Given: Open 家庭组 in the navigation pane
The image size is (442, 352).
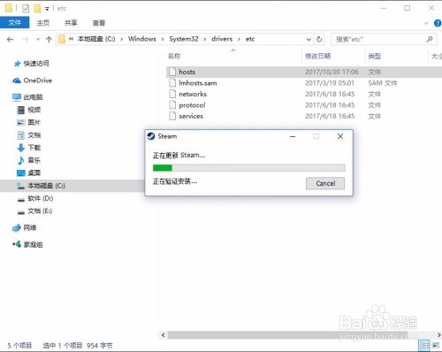Looking at the screenshot, I should point(27,244).
